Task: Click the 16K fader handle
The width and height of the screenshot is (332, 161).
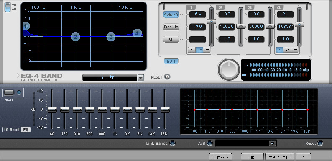Action: click(x=165, y=109)
